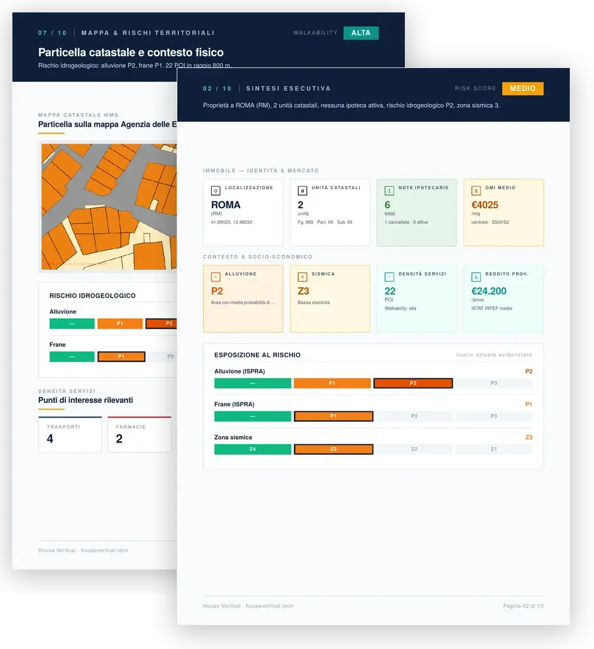594x649 pixels.
Task: Click grey Z1 segment in Zona sismica row
Action: (494, 449)
